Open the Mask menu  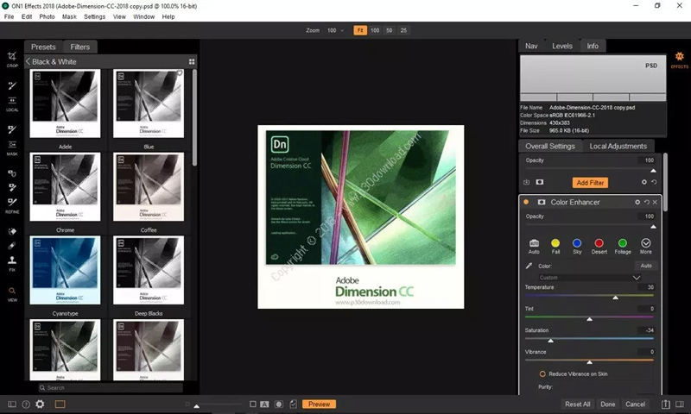pyautogui.click(x=69, y=16)
